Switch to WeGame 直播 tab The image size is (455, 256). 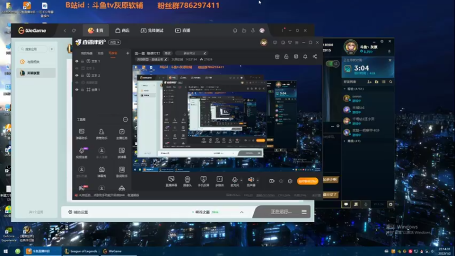(x=183, y=31)
